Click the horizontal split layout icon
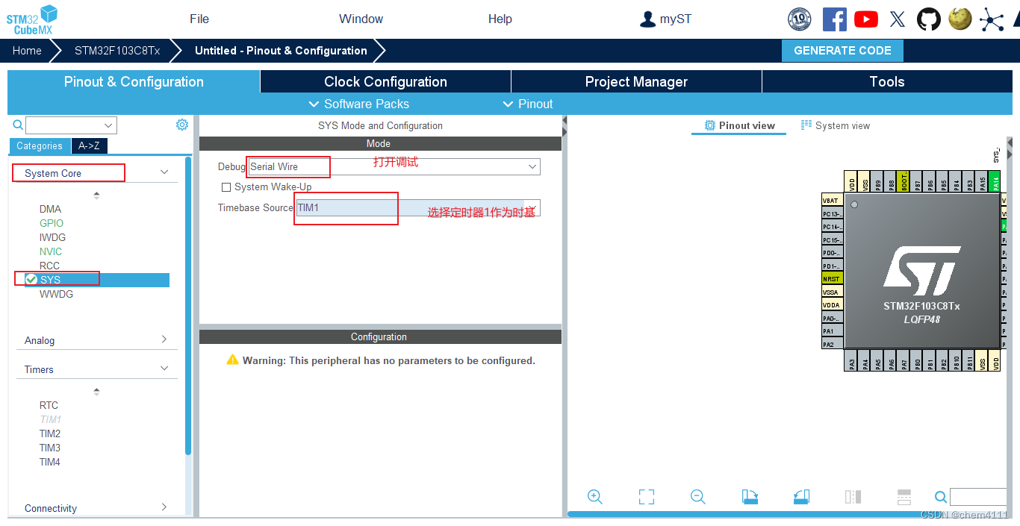 [x=904, y=497]
